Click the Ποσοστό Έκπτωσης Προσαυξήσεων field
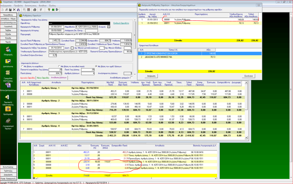Viewport: 293px width, 184px height. (x=128, y=52)
